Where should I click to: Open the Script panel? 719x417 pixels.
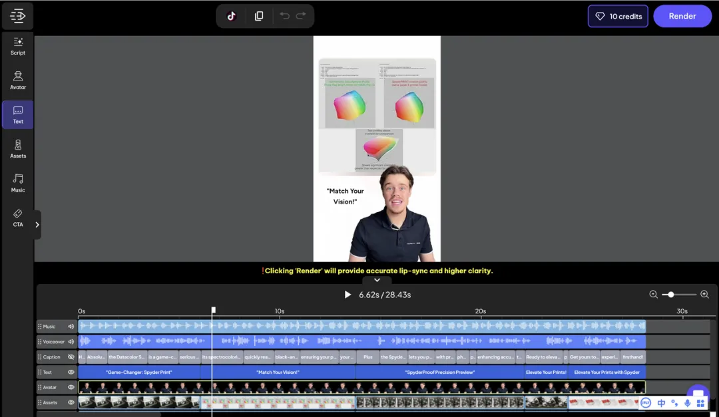[18, 47]
